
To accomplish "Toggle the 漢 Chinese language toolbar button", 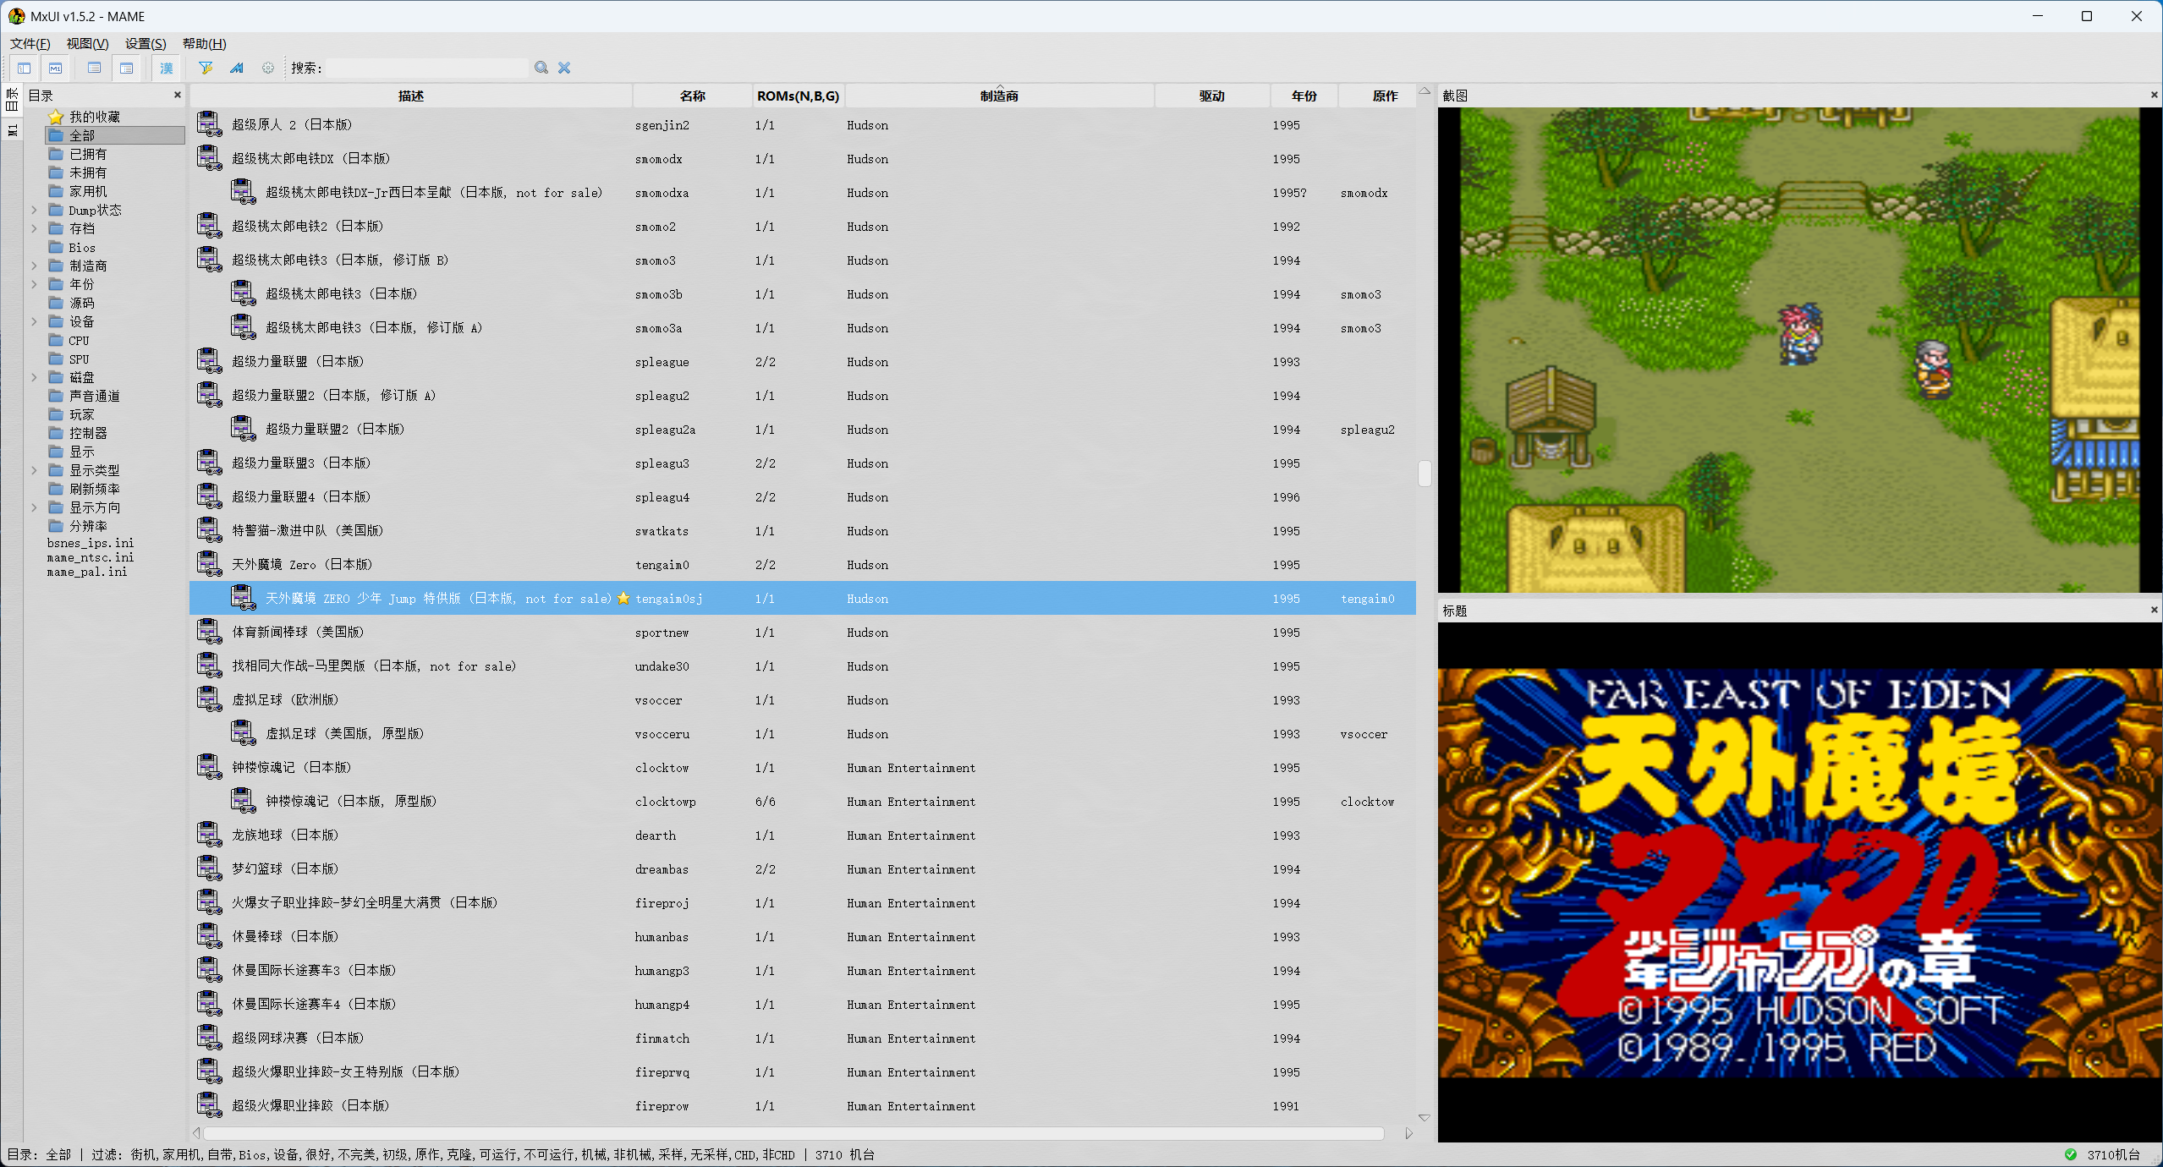I will 167,68.
